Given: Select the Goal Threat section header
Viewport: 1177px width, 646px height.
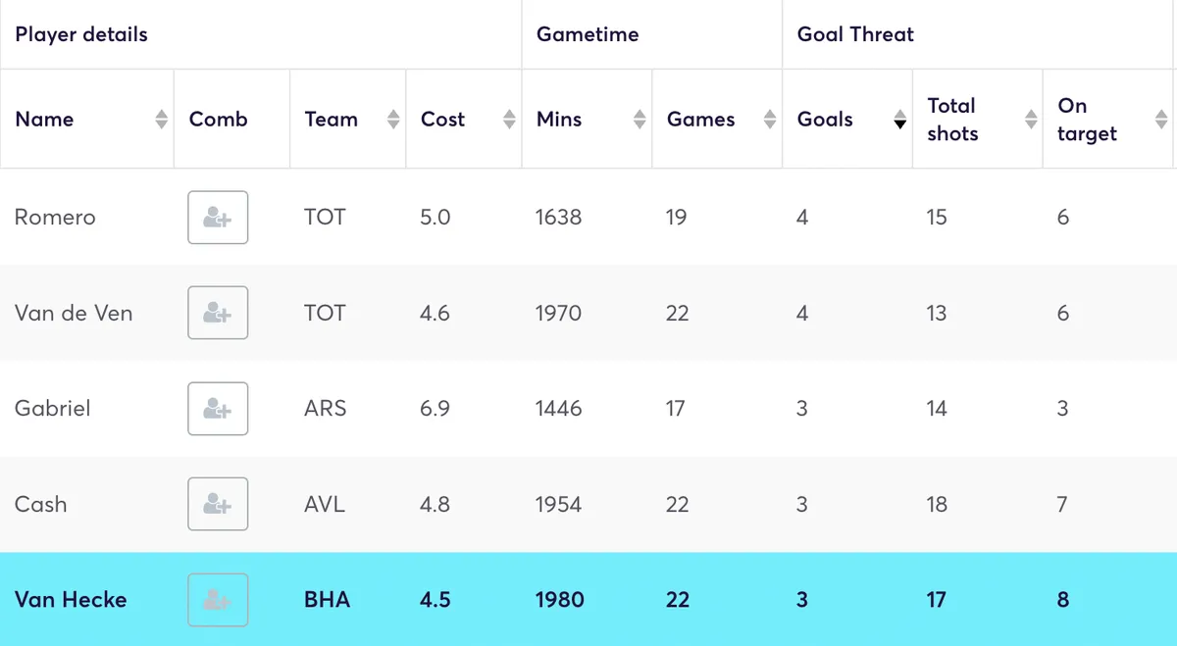Looking at the screenshot, I should click(854, 34).
